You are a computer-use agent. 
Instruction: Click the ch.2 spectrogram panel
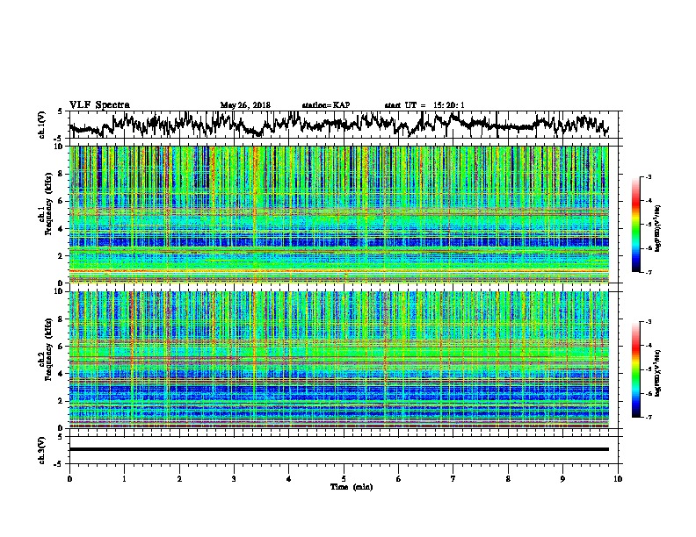(x=338, y=360)
